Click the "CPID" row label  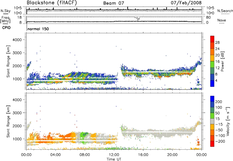coord(6,28)
